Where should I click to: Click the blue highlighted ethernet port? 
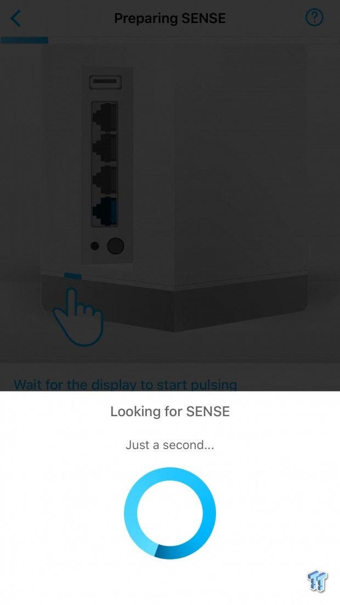(105, 211)
